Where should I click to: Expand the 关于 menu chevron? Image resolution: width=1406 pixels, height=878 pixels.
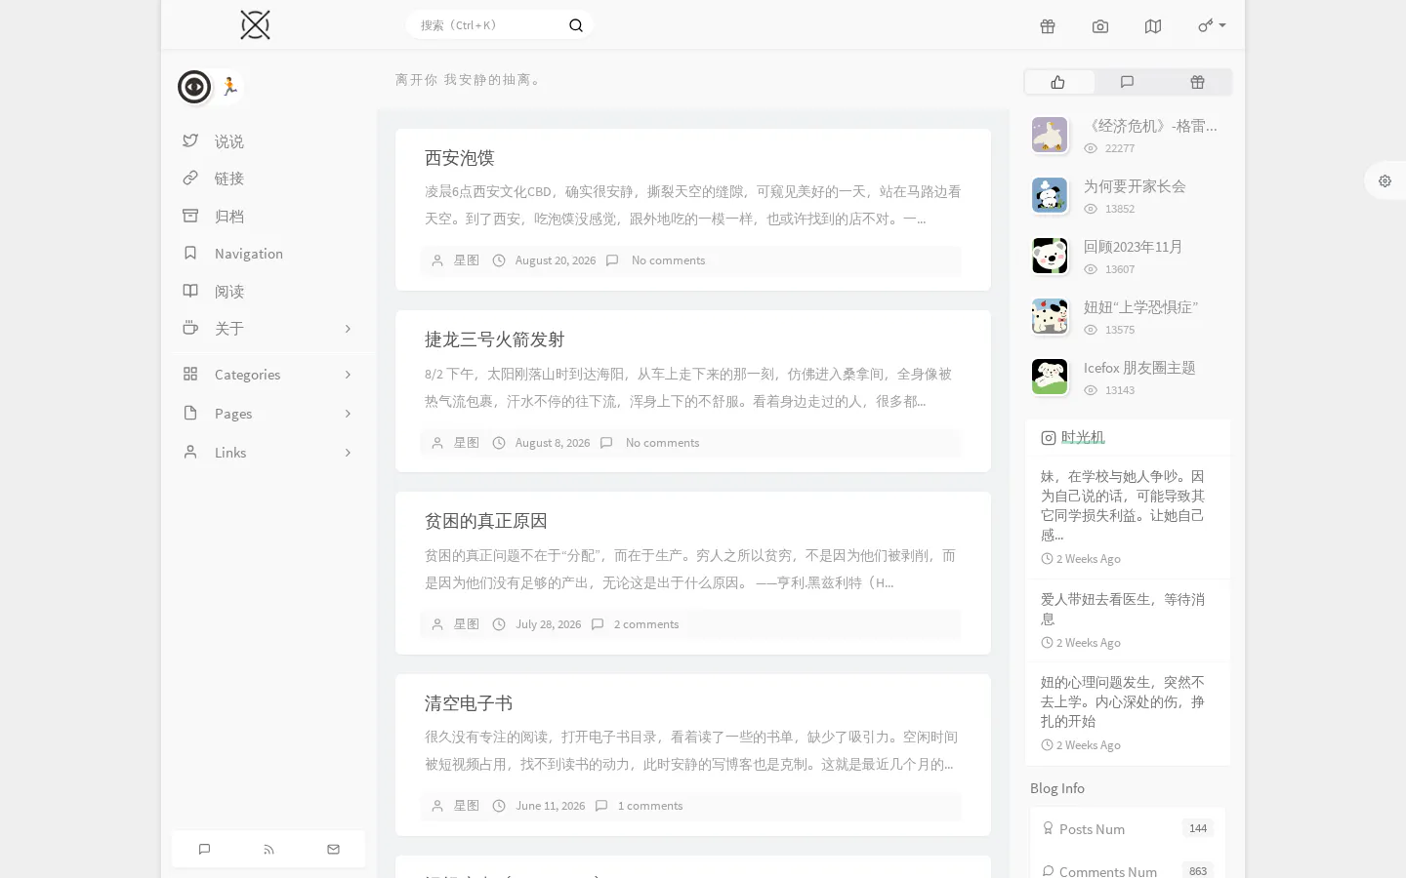coord(348,329)
